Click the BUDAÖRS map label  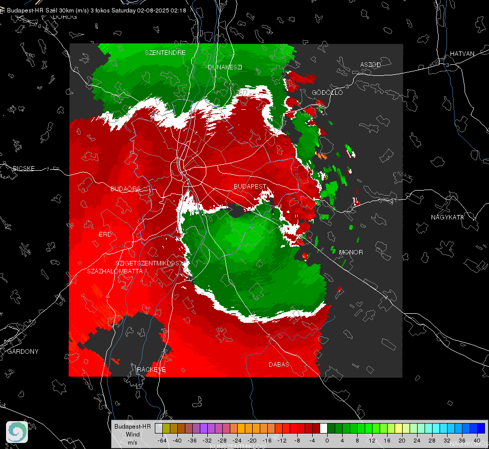pos(125,189)
